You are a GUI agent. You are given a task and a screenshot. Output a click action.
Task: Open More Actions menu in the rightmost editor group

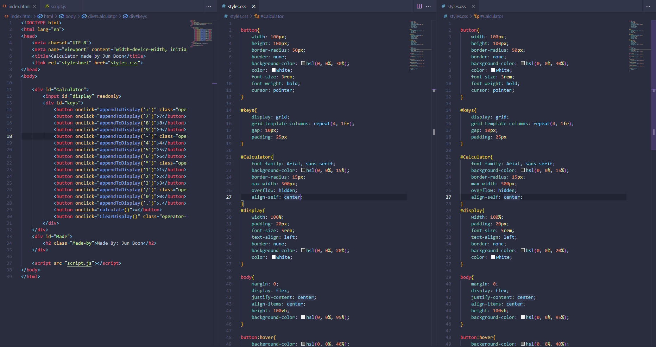pos(648,6)
